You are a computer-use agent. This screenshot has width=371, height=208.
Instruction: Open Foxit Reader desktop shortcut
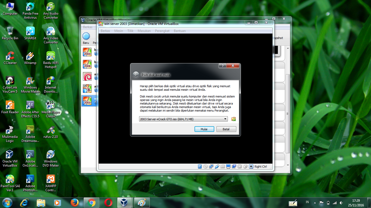tap(10, 107)
